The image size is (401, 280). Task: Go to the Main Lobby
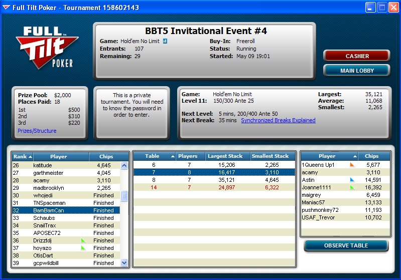(357, 71)
